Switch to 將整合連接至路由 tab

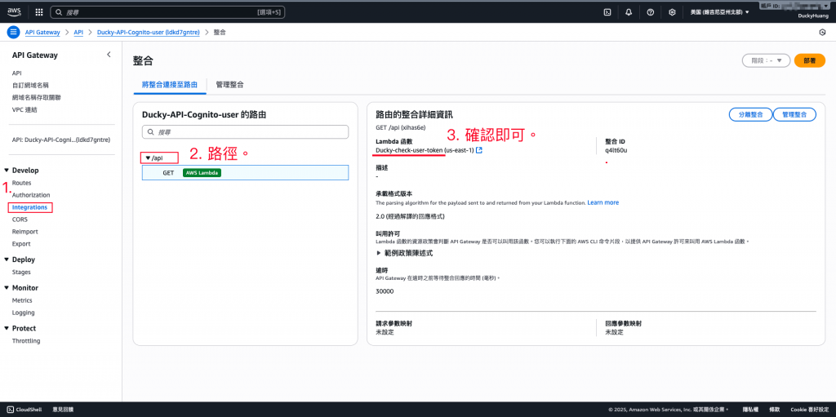[x=170, y=84]
